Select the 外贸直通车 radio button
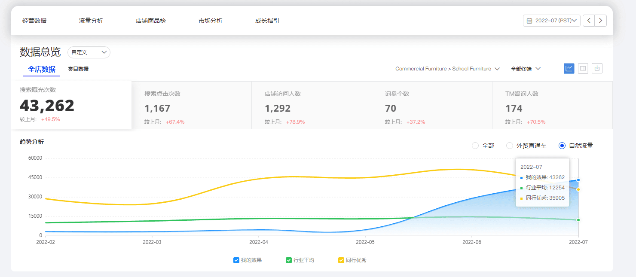 tap(510, 146)
